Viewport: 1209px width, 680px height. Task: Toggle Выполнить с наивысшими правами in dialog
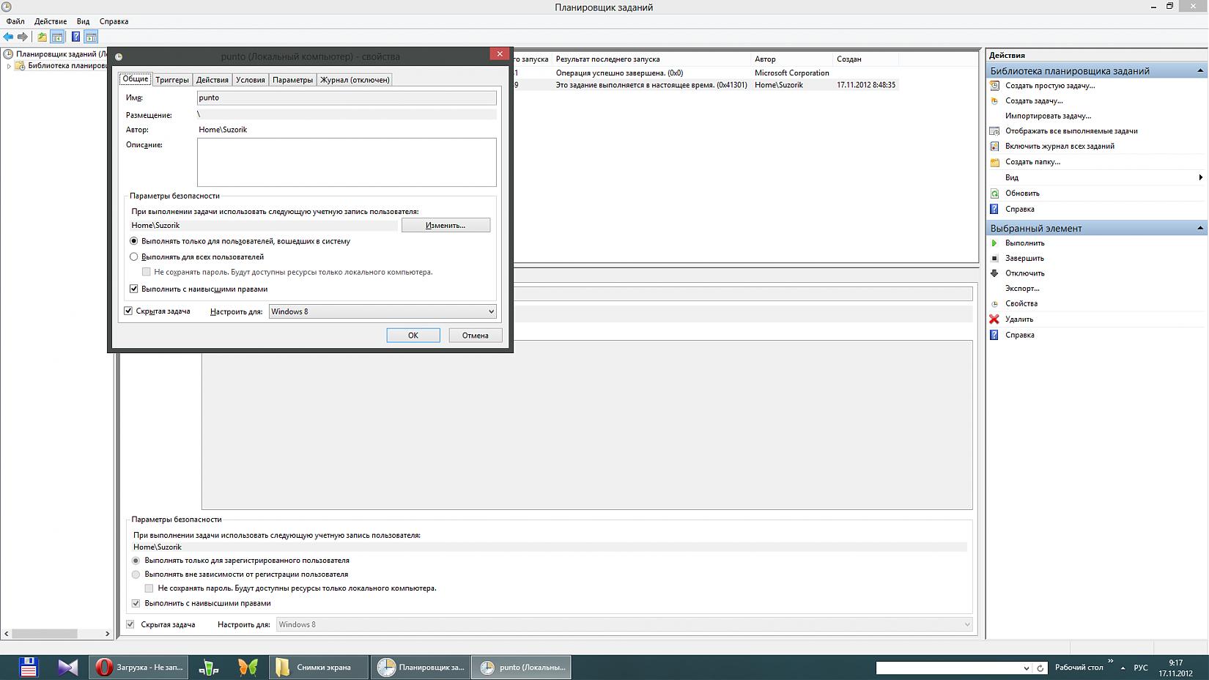click(x=133, y=289)
